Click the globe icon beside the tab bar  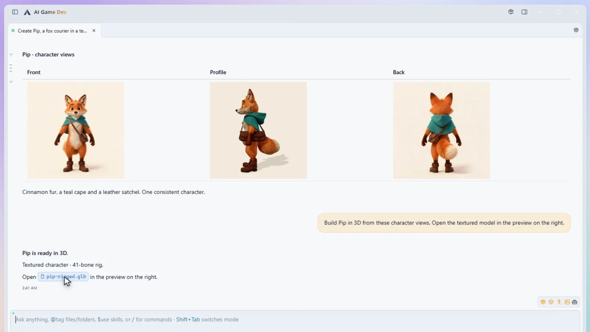tap(576, 30)
